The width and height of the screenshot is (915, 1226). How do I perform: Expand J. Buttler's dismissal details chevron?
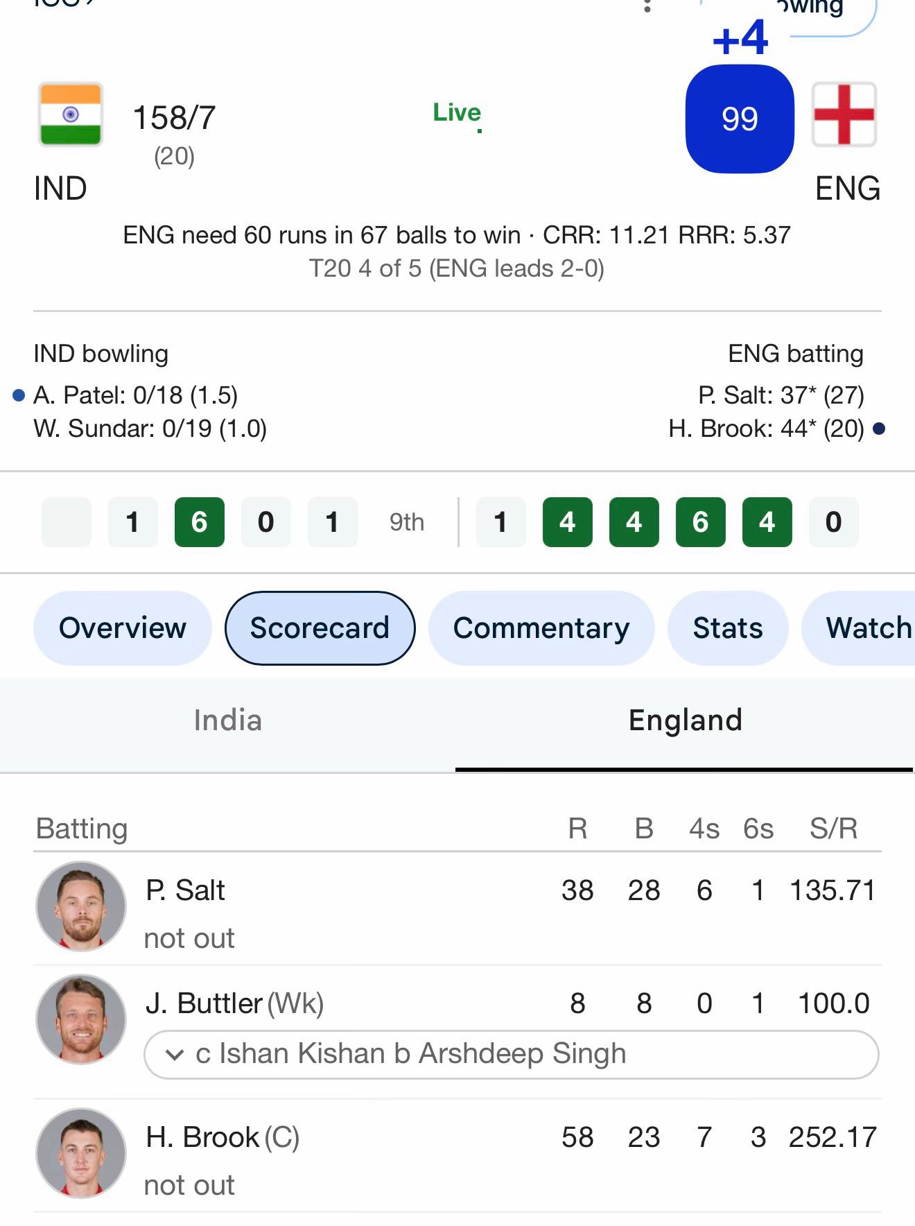tap(175, 1055)
